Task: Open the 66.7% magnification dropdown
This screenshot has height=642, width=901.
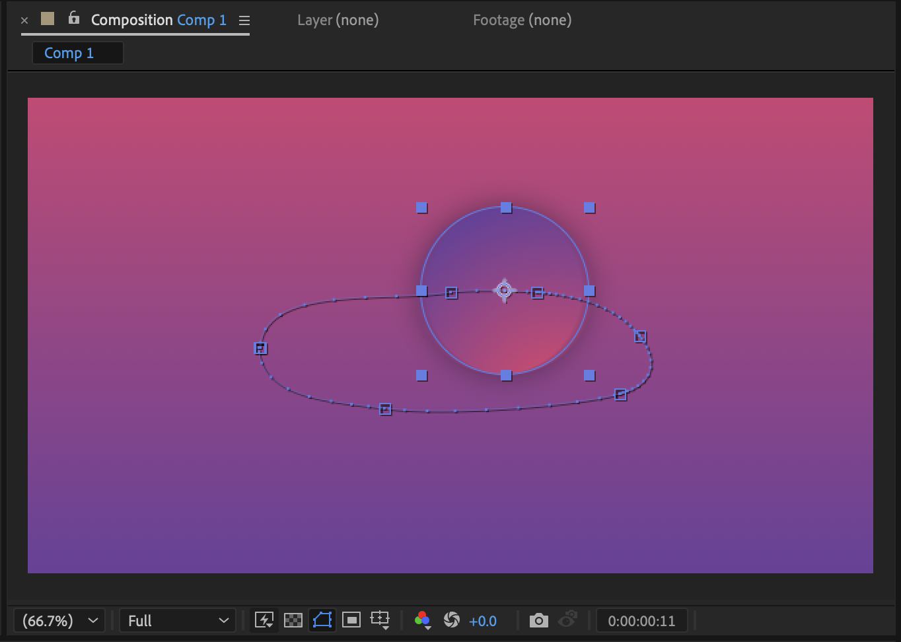Action: (x=59, y=621)
